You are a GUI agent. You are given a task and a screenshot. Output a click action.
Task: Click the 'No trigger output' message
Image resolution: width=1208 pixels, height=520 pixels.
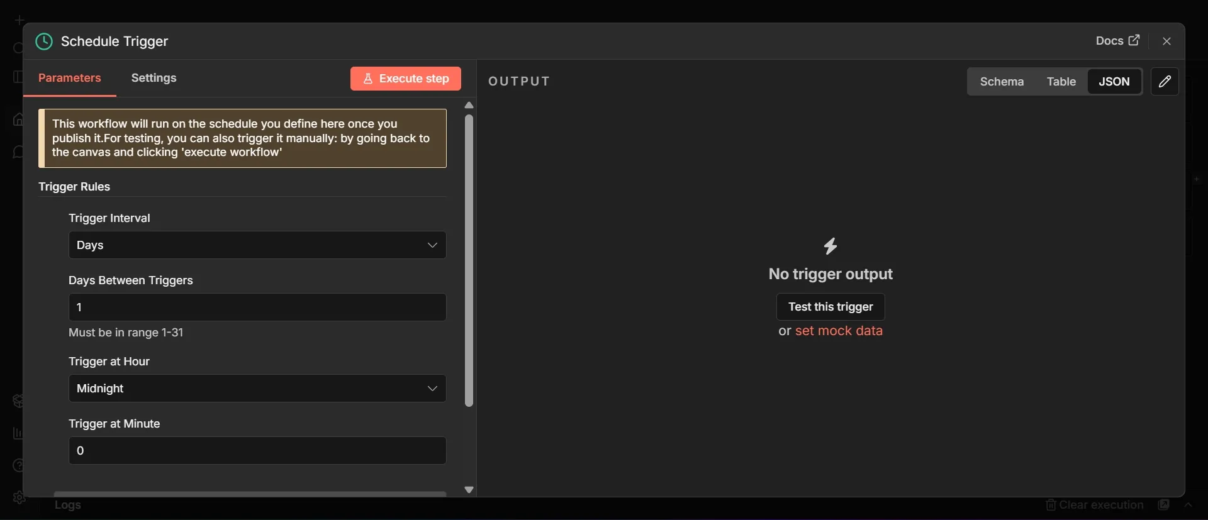(x=830, y=274)
